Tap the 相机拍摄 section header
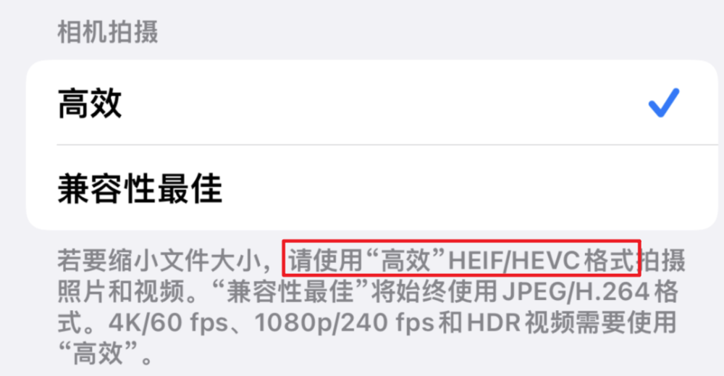This screenshot has height=376, width=724. [x=108, y=32]
